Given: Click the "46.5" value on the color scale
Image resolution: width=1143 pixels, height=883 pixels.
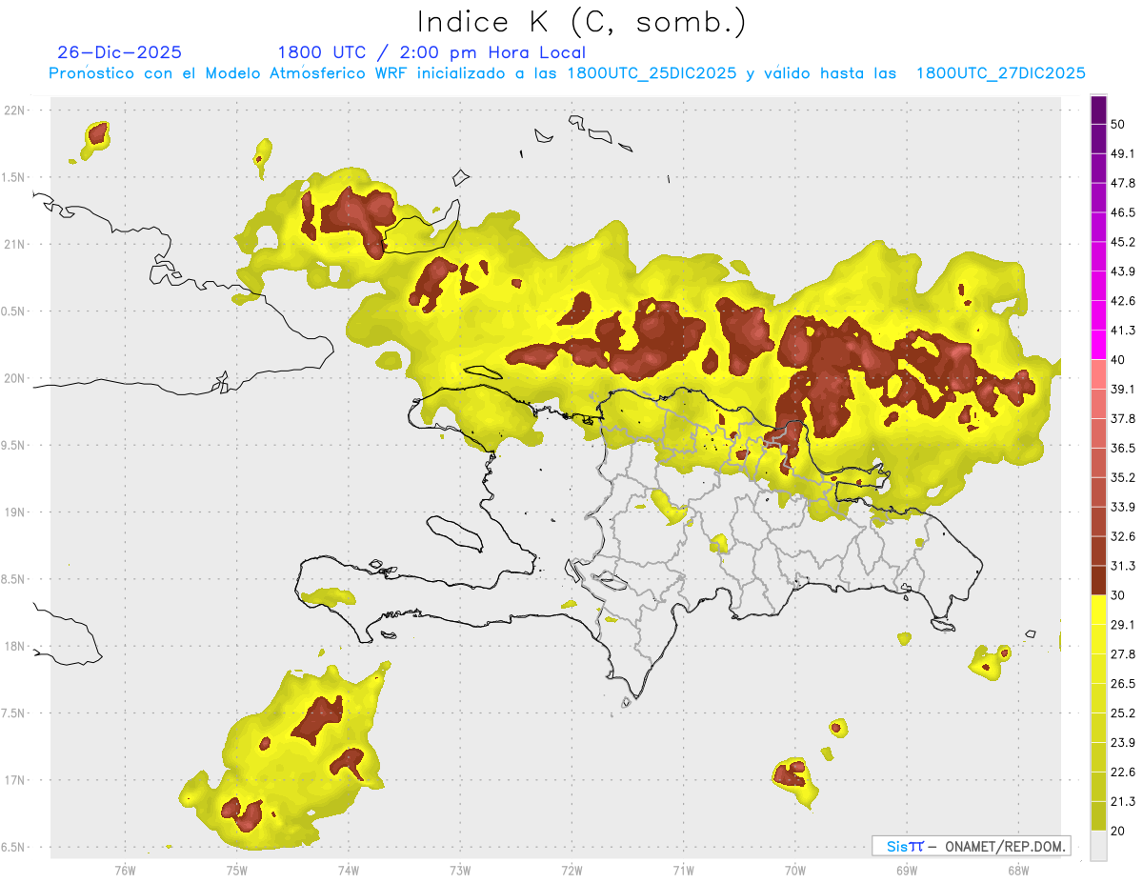Looking at the screenshot, I should pyautogui.click(x=1123, y=212).
